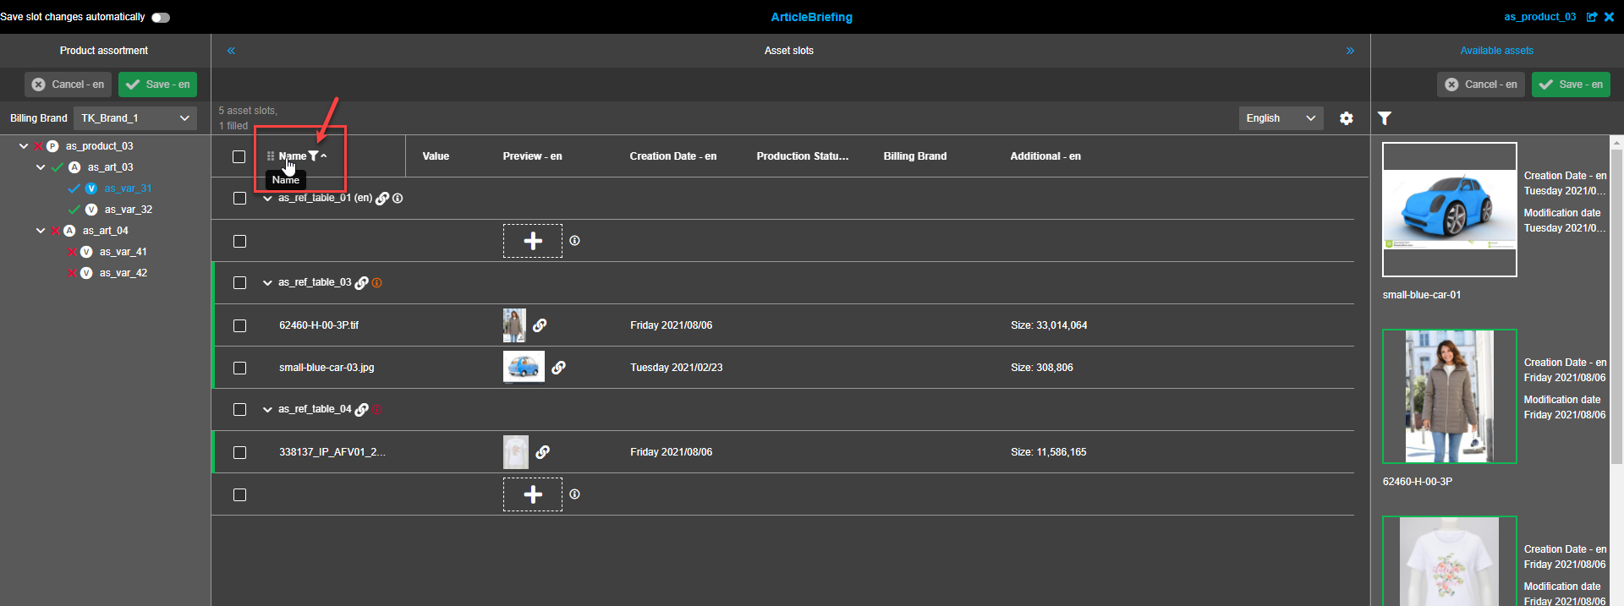The width and height of the screenshot is (1624, 606).
Task: Check the as_ref_table_01 (en) row checkbox
Action: pyautogui.click(x=239, y=199)
